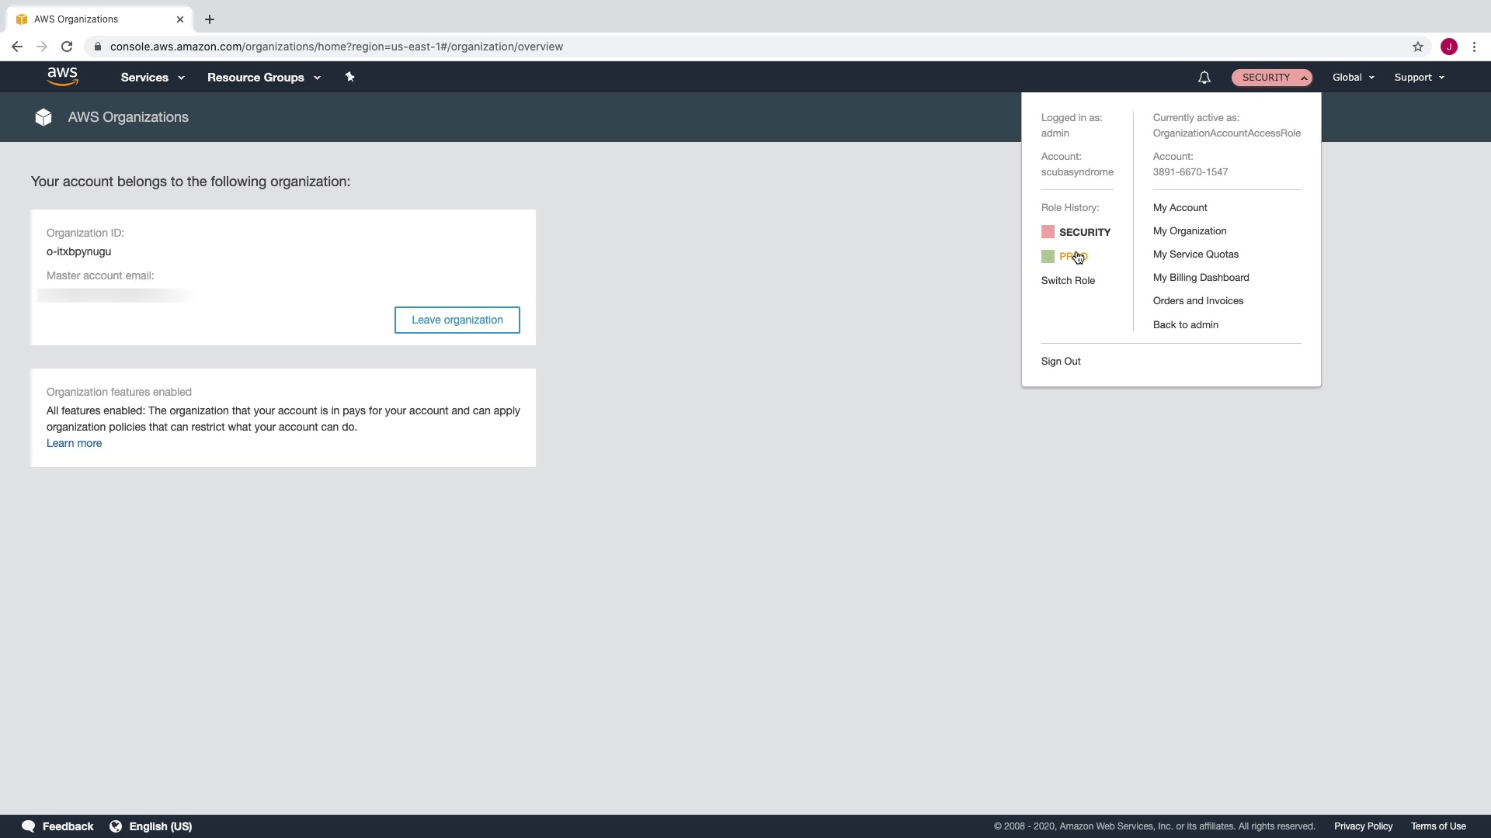Click the Leave organization button
The width and height of the screenshot is (1491, 838).
click(457, 320)
